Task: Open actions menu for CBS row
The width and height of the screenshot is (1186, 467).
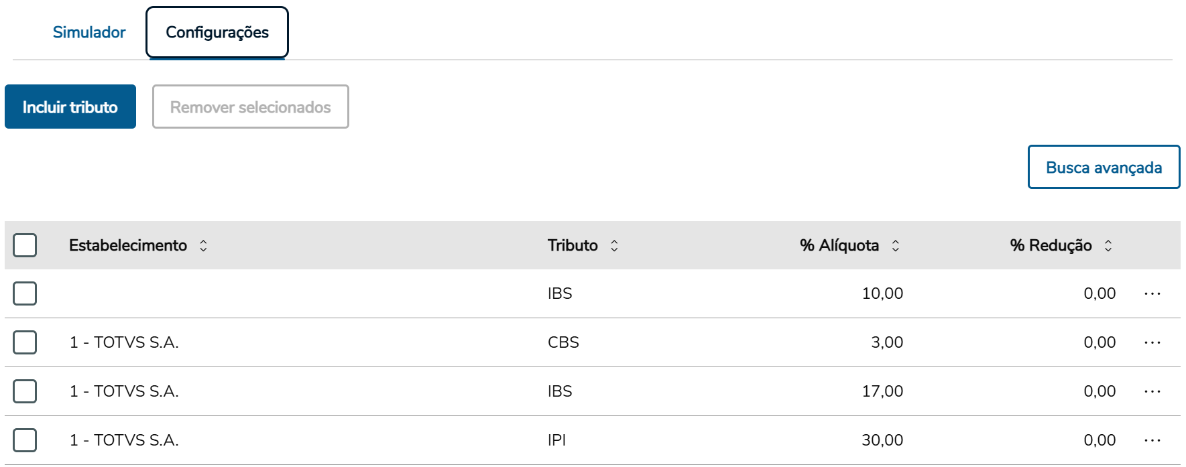Action: pyautogui.click(x=1152, y=342)
